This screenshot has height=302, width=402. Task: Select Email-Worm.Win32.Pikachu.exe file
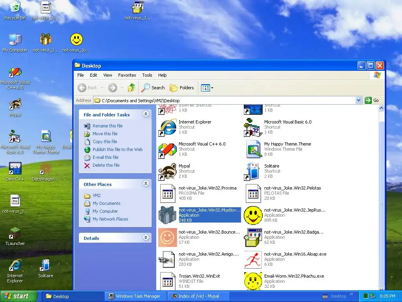point(284,281)
